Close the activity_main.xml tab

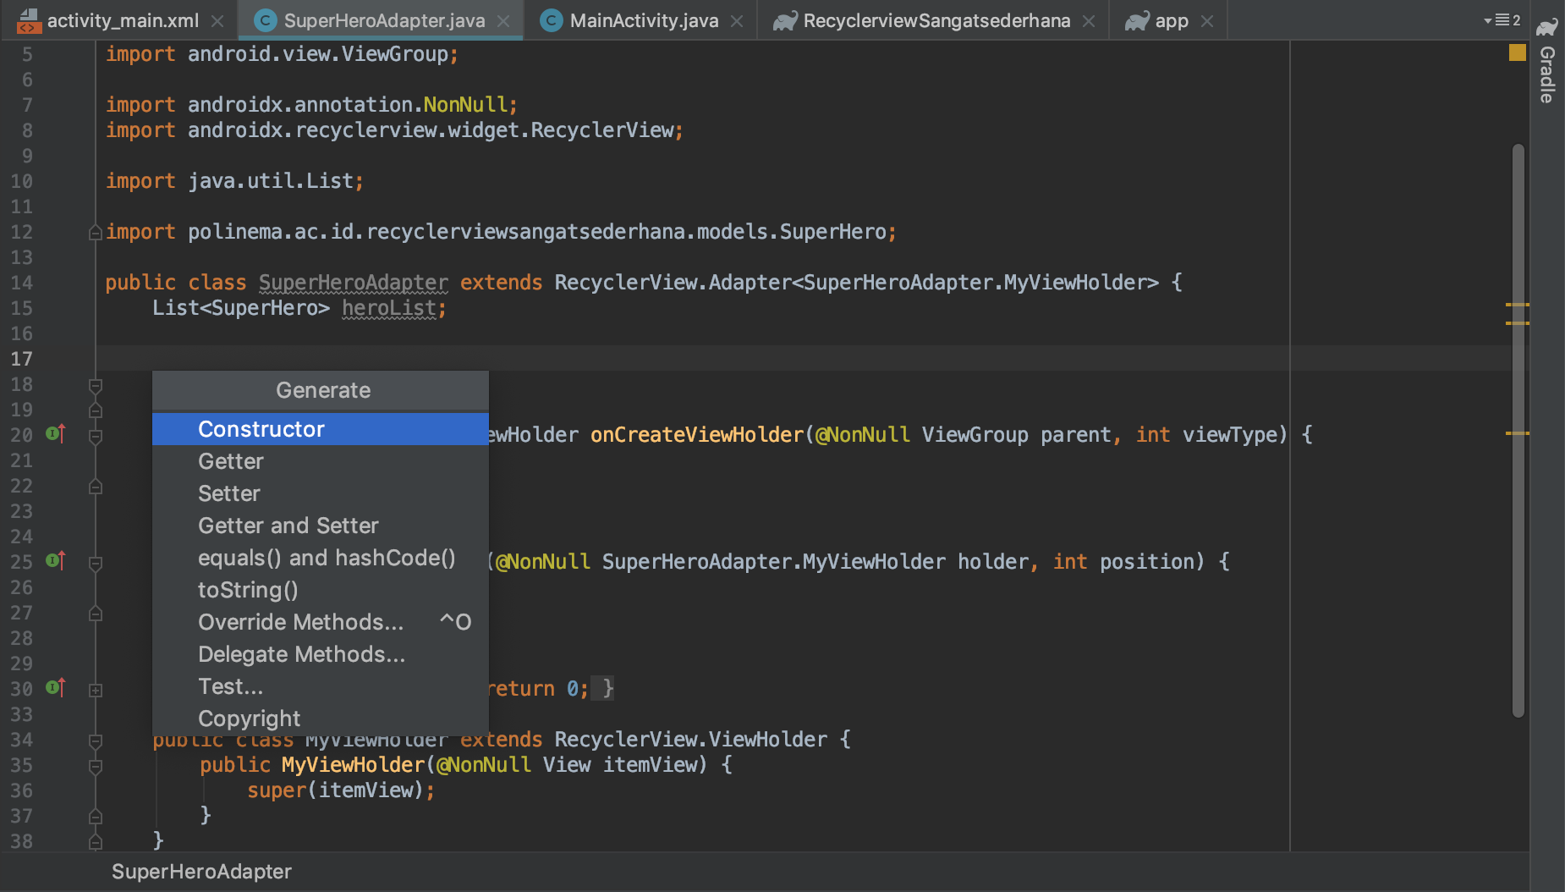tap(217, 21)
